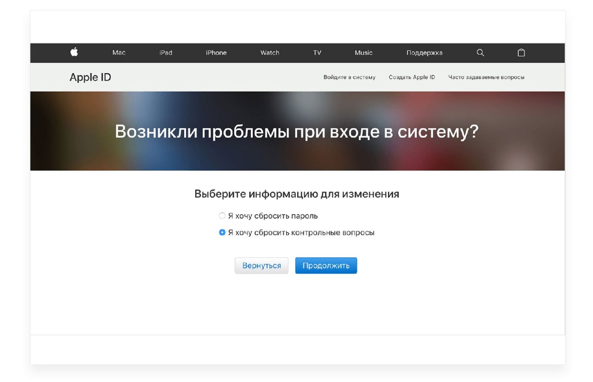Click the Возникли проблемы при входе banner title
This screenshot has width=593, height=382.
[296, 131]
